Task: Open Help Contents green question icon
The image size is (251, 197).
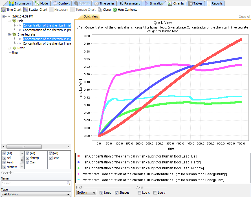Action: 115,10
